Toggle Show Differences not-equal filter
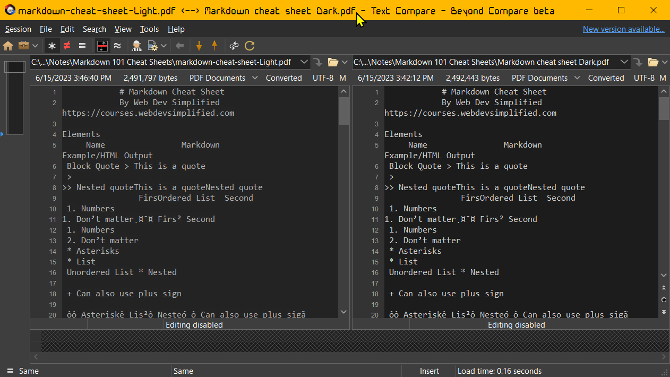 (x=67, y=46)
